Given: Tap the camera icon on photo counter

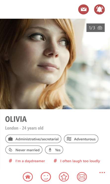Looking at the screenshot, I should [x=100, y=28].
